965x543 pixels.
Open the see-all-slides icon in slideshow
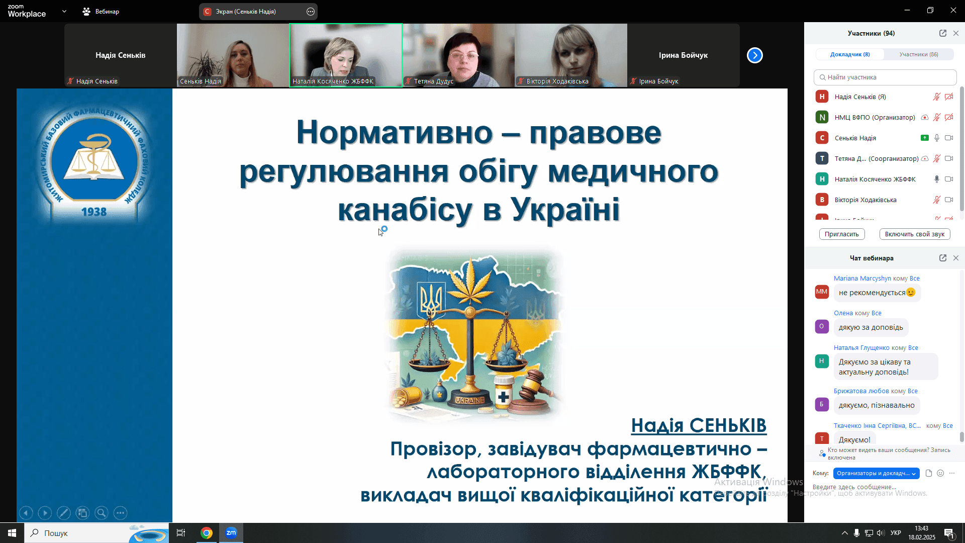pyautogui.click(x=82, y=513)
